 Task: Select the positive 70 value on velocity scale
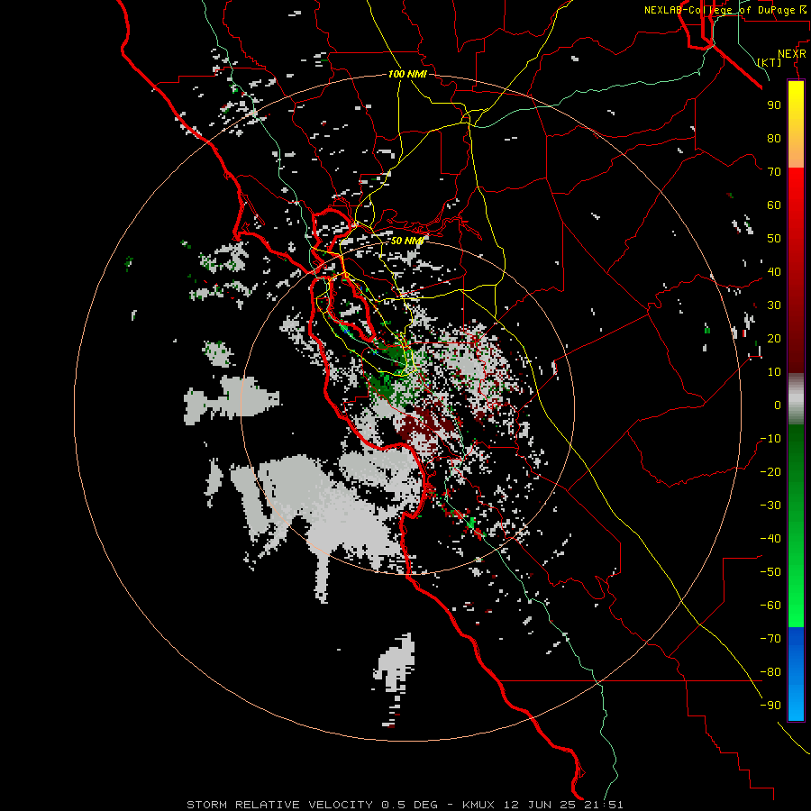[x=774, y=172]
